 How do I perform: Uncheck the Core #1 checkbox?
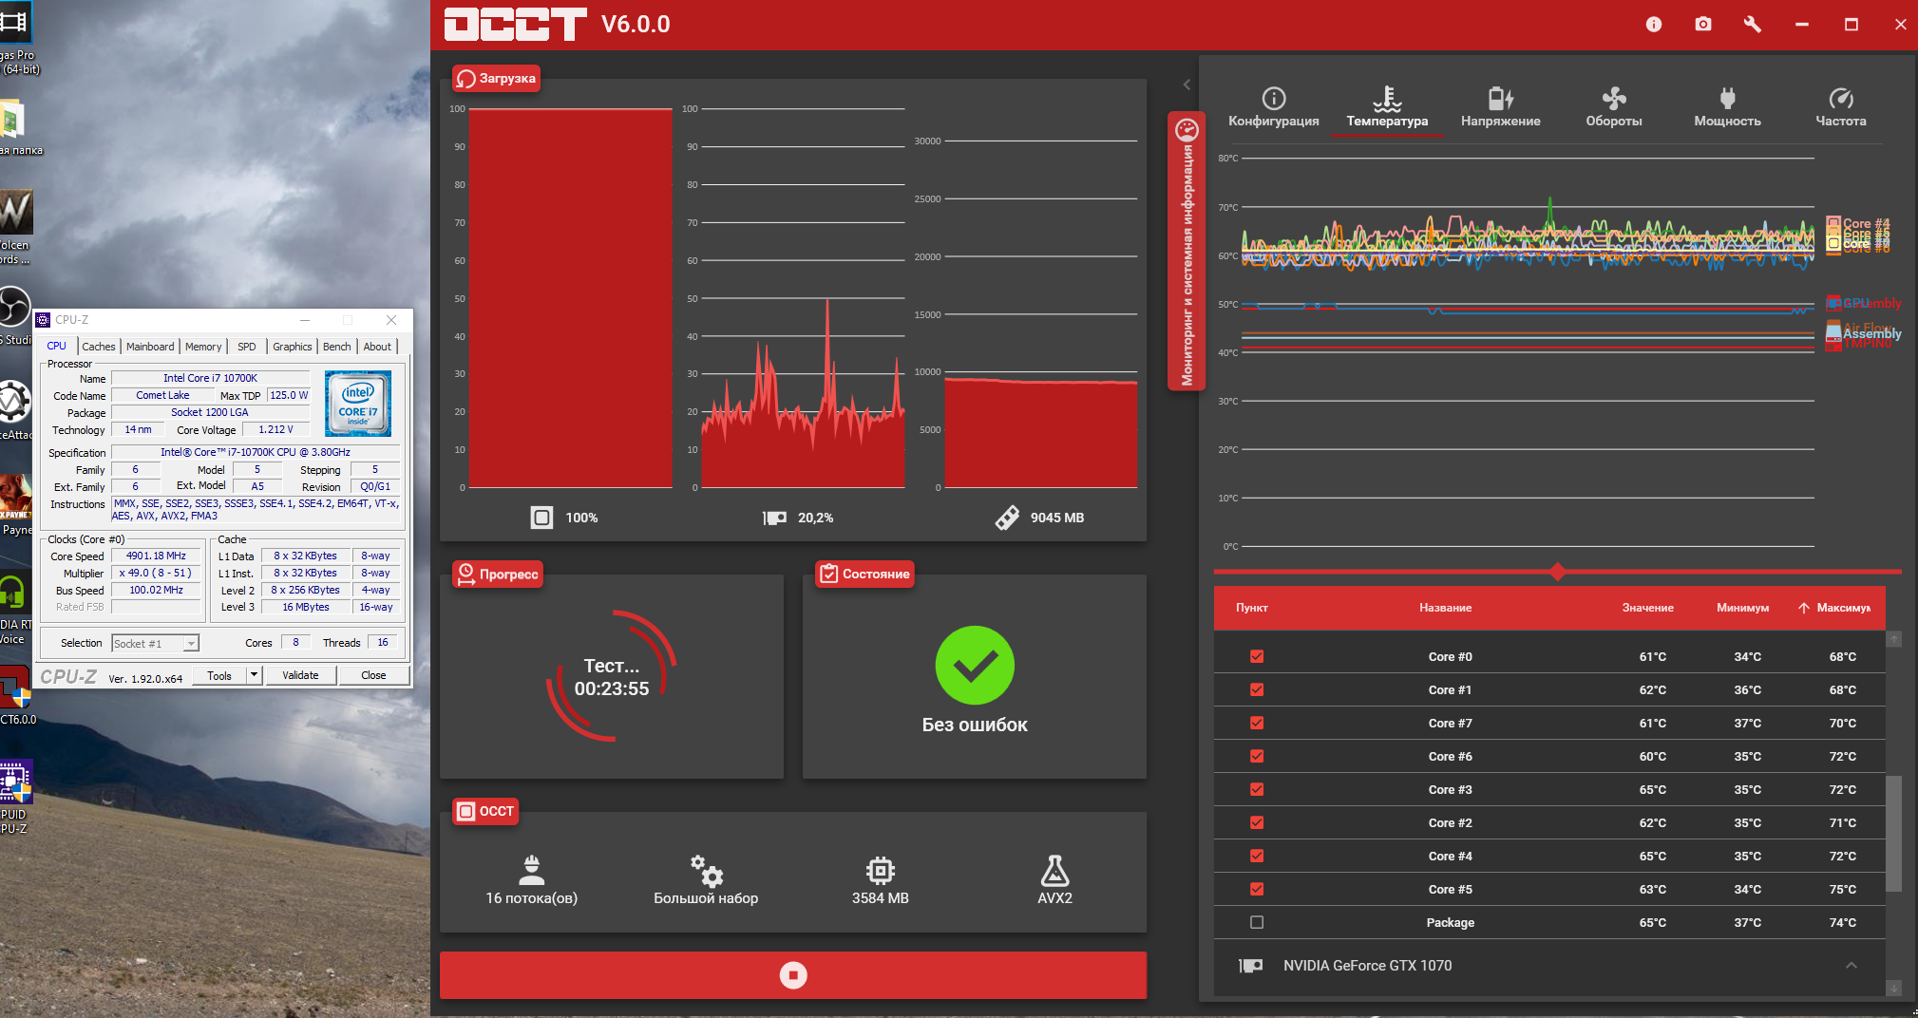(x=1257, y=689)
